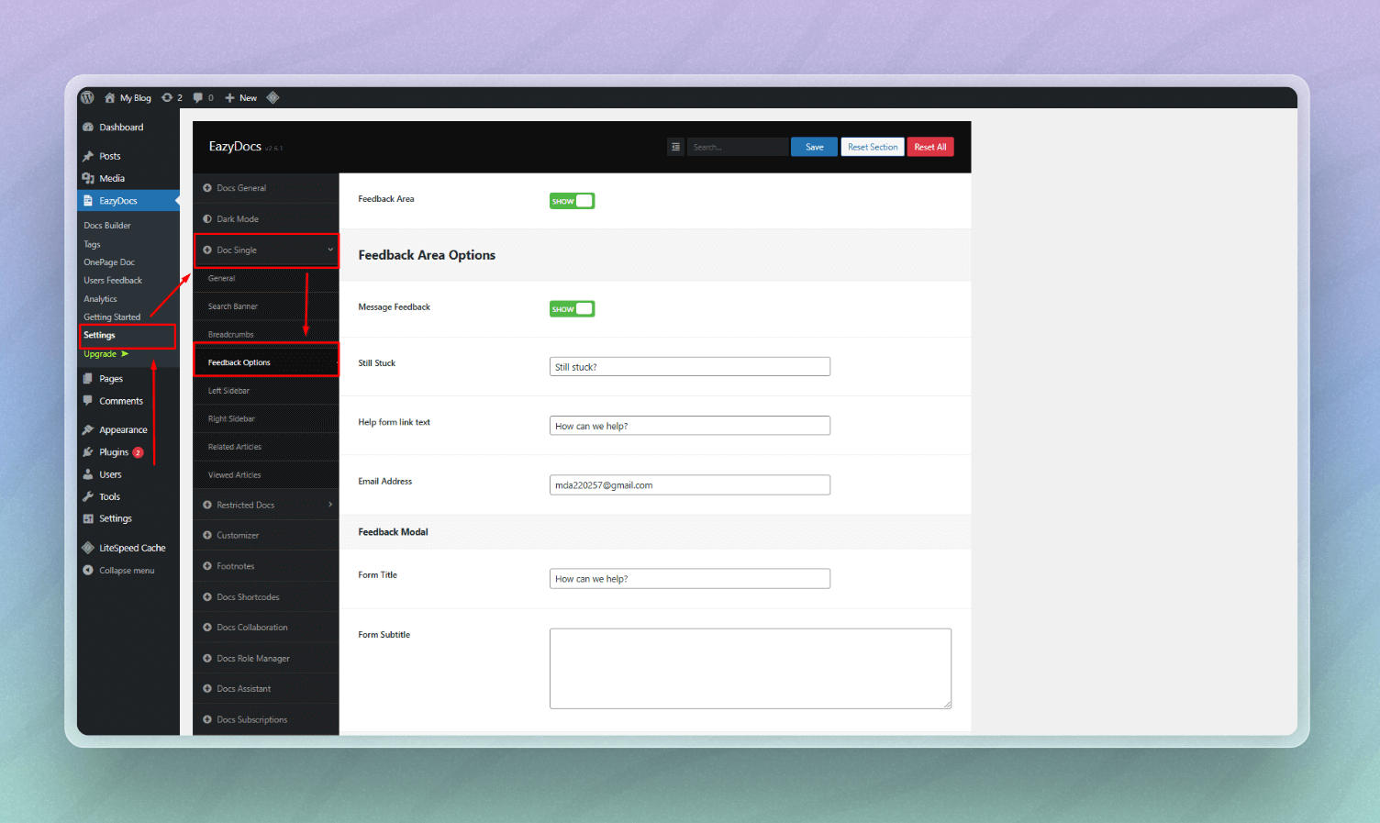Select the Viewed Articles submenu item

click(x=266, y=475)
